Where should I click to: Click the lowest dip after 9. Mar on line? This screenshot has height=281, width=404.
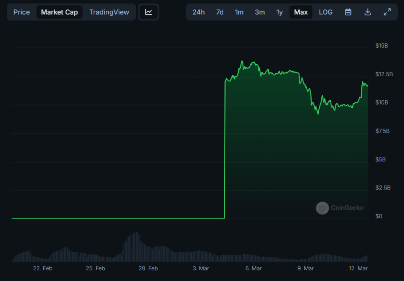[318, 114]
